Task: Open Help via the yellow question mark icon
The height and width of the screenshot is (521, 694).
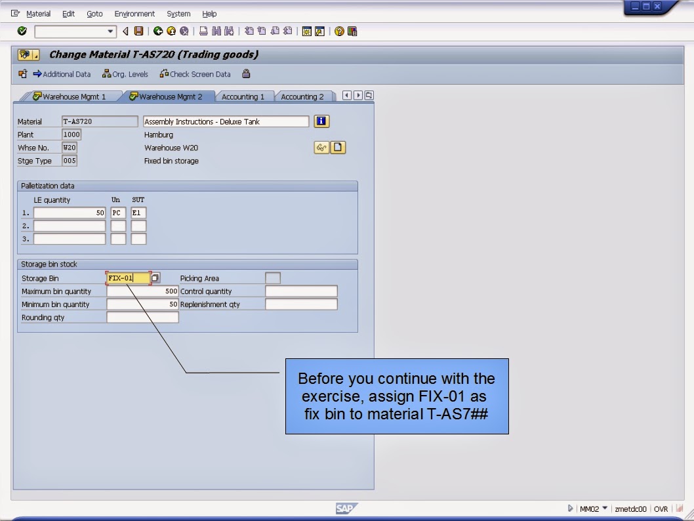Action: (x=339, y=31)
